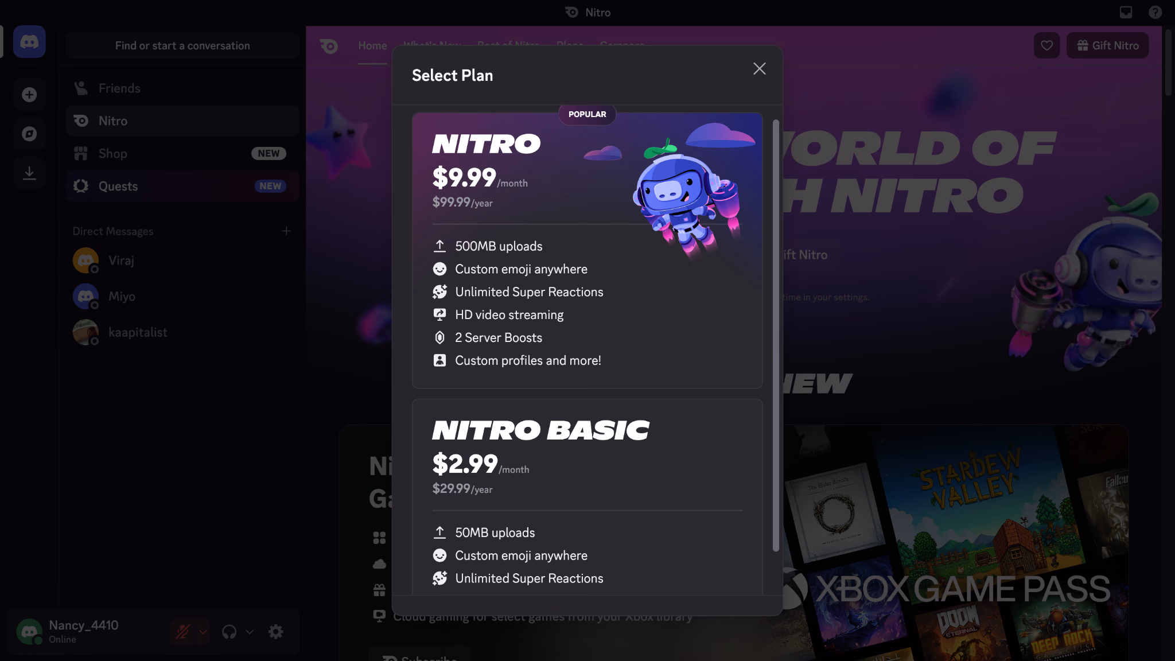Click the scrollbar in the Select Plan dialog
1175x661 pixels.
click(x=776, y=335)
